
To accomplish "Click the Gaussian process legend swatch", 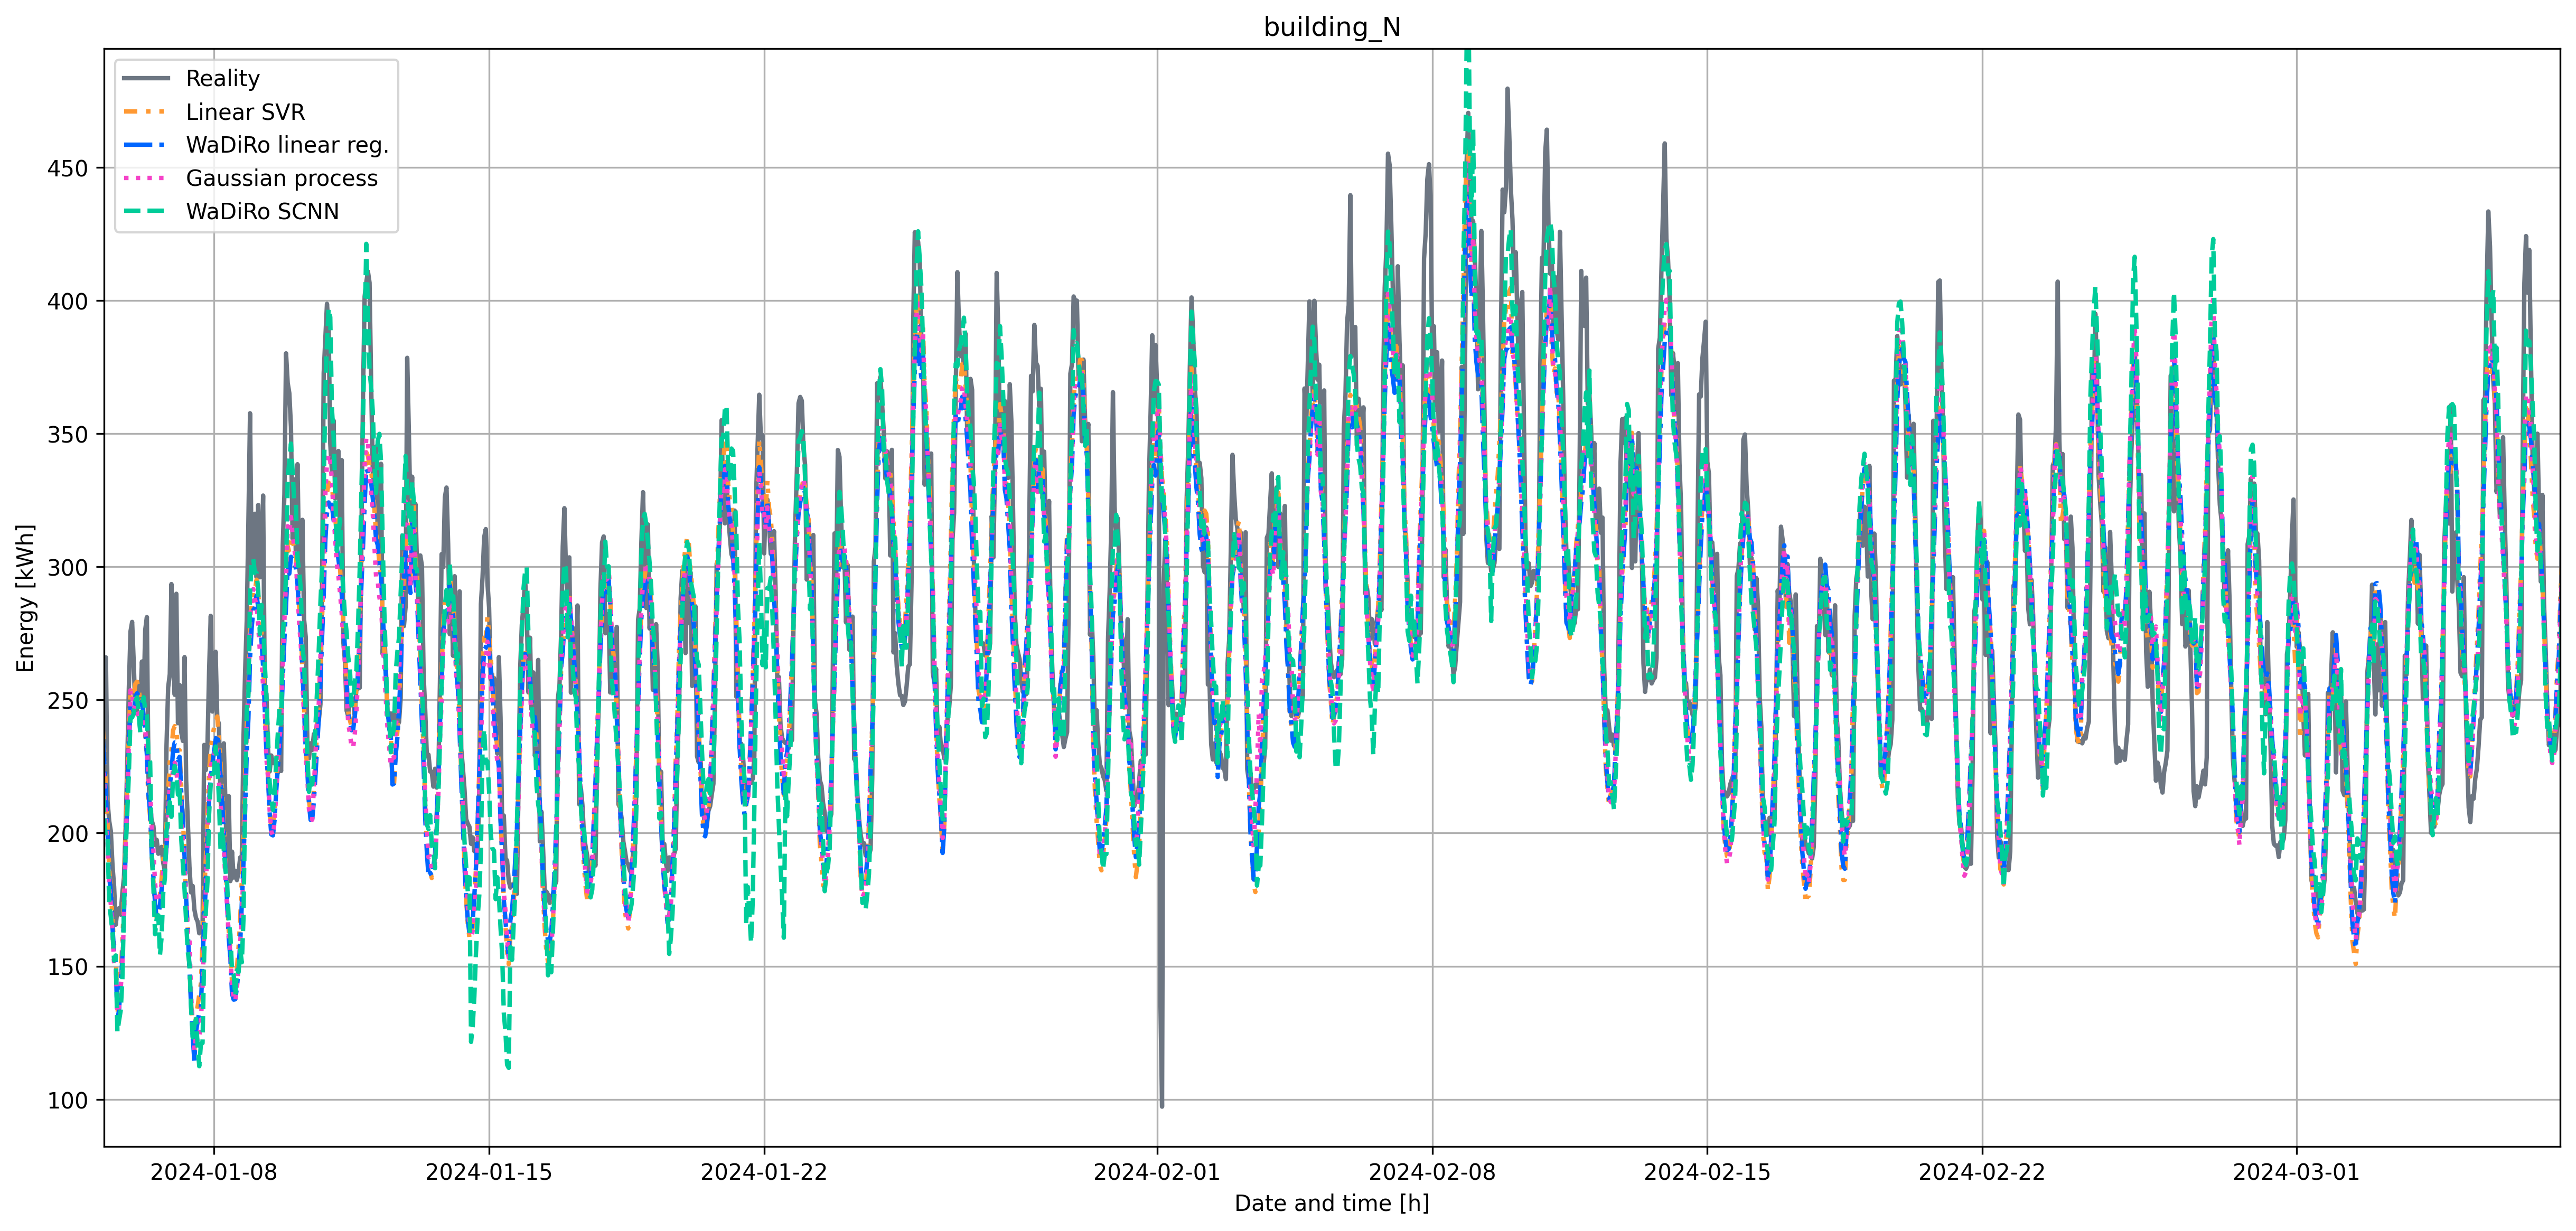I will click(x=145, y=178).
